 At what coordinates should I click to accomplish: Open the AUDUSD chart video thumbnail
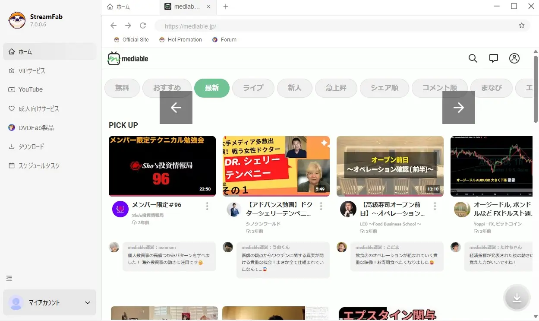492,166
